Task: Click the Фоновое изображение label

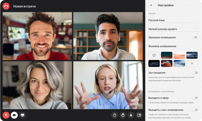Action: pos(162,46)
